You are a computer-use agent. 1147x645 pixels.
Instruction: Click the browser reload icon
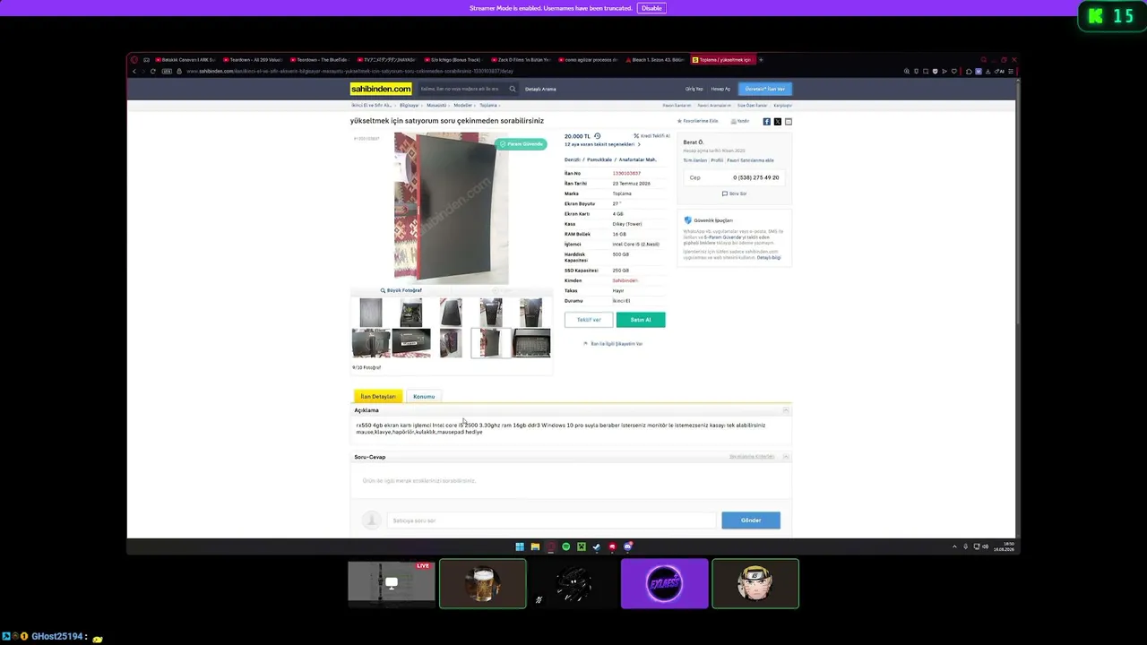tap(153, 71)
